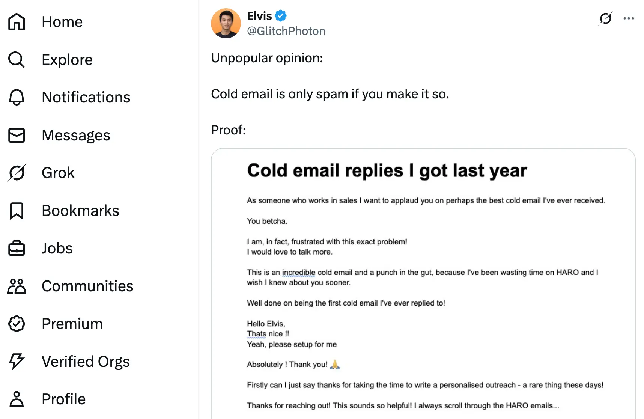Click the blue verified badge beside Elvis
The image size is (644, 419).
click(281, 16)
